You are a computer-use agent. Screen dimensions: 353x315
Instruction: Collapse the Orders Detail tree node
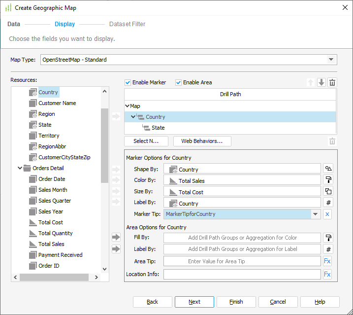(21, 168)
